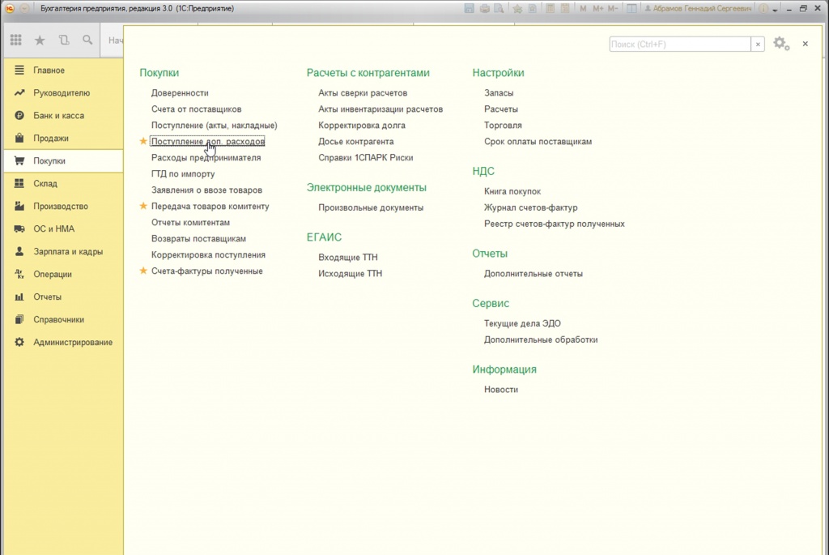Open 1C main menu dropdown in title bar
The image size is (829, 555).
(24, 8)
